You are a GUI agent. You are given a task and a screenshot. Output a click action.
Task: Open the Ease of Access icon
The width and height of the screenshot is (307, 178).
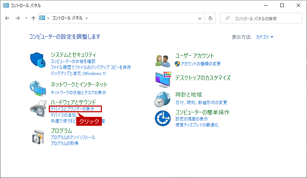point(163,118)
